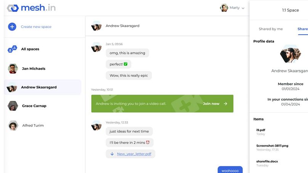Select the All spaces menu item
308x173 pixels.
click(x=30, y=49)
